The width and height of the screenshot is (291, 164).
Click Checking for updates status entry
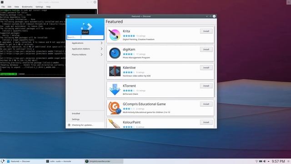[x=85, y=125]
